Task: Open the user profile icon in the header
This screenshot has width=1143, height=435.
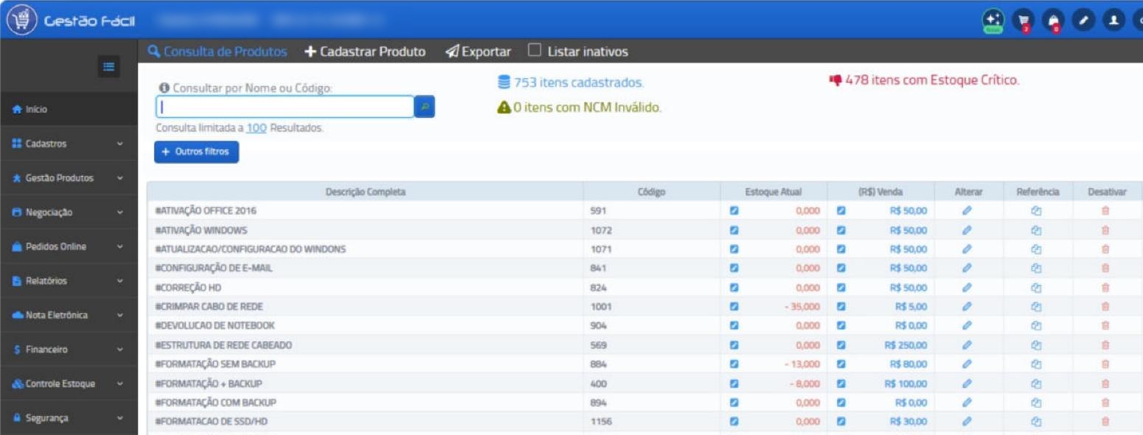Action: (1114, 21)
